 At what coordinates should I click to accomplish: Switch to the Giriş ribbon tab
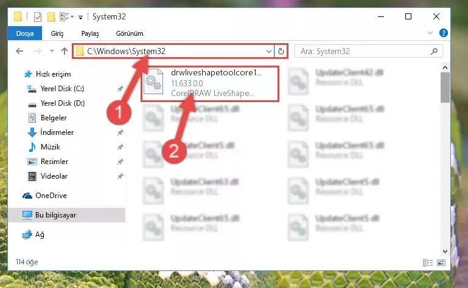57,33
